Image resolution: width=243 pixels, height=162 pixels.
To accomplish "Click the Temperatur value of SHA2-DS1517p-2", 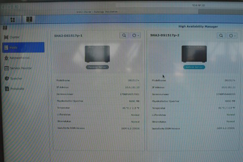I will point(227,108).
